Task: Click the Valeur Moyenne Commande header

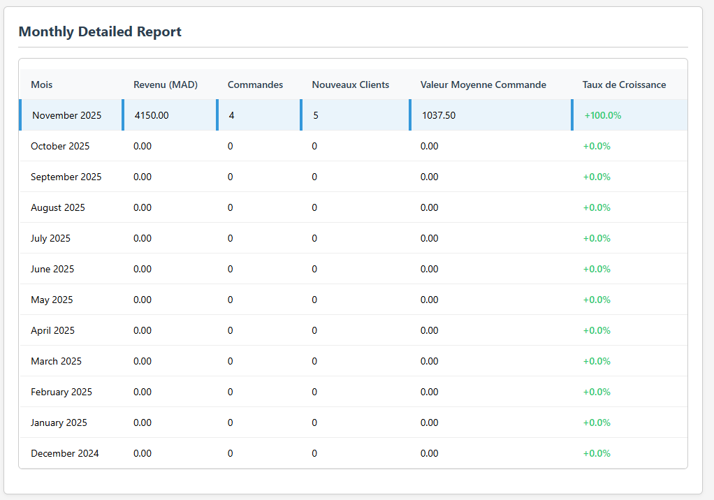Action: pyautogui.click(x=483, y=84)
